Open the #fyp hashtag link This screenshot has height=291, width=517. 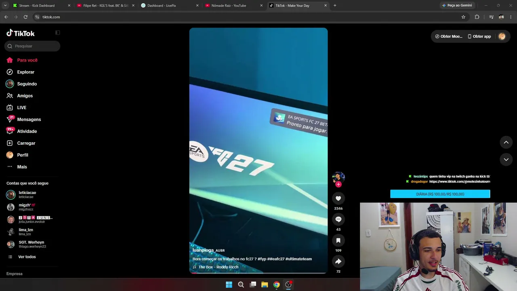(262, 259)
